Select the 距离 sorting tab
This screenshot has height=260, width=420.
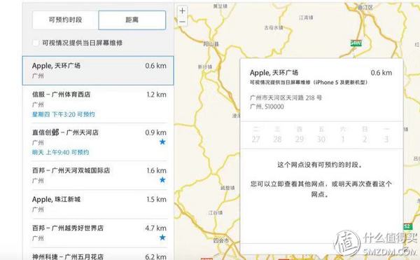(x=132, y=20)
